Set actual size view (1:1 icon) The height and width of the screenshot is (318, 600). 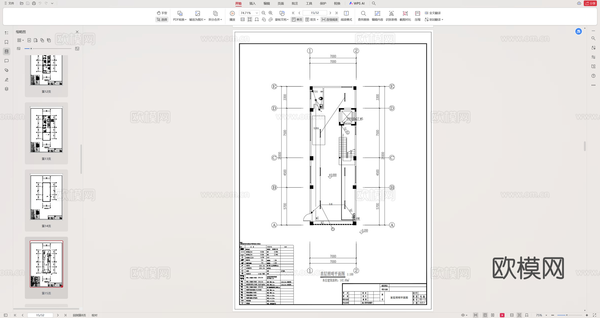point(243,20)
